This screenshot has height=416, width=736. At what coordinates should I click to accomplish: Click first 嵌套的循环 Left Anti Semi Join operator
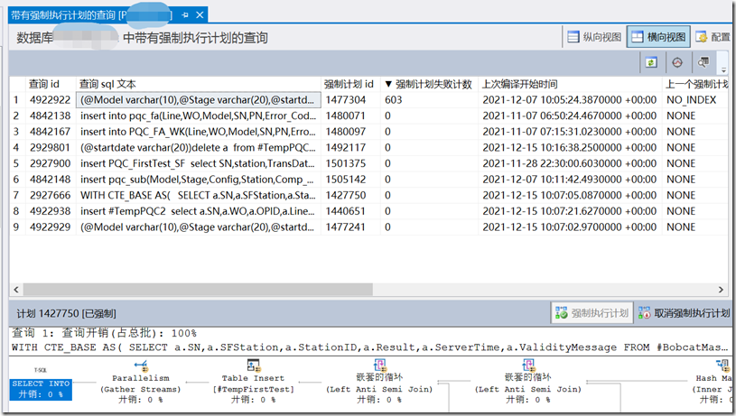[379, 382]
